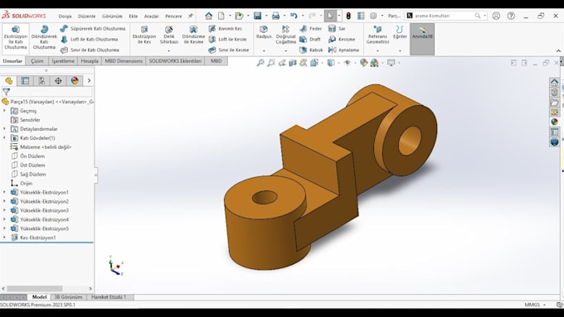Activate Ekstrüzyon ile Kes tool

tap(144, 36)
